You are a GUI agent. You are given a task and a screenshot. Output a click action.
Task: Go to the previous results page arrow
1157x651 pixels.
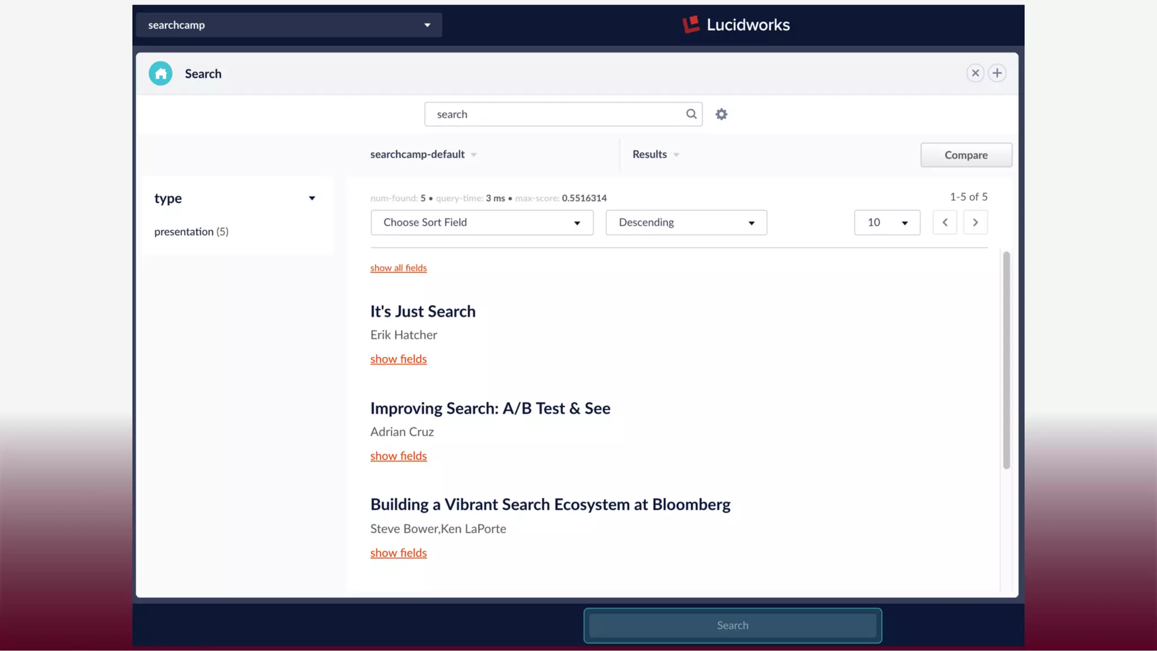pos(945,222)
